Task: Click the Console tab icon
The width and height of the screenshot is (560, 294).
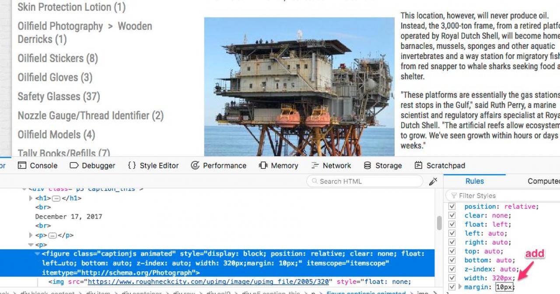Action: coord(21,165)
